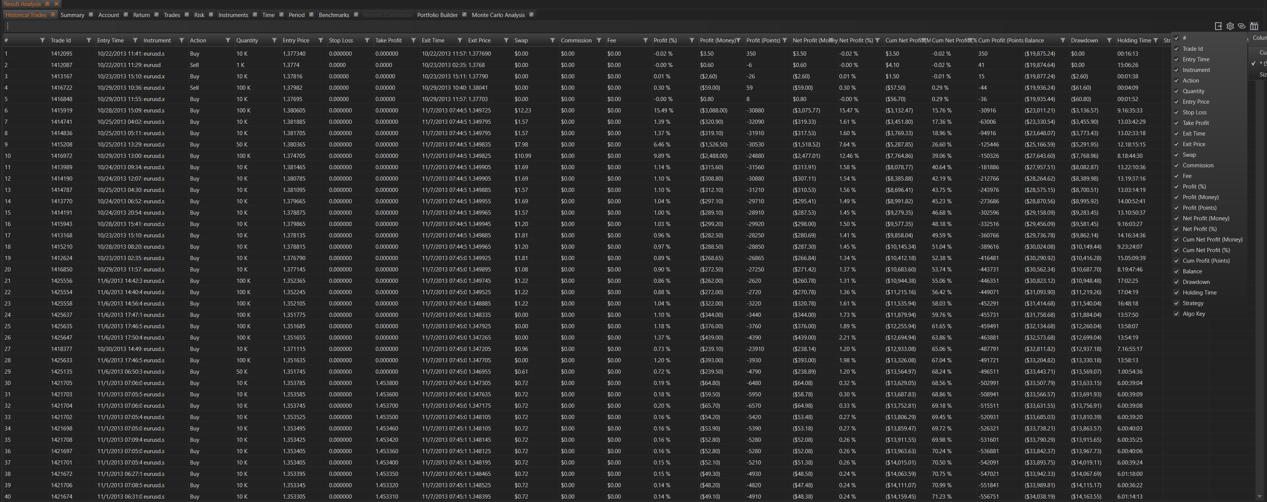Uncheck the Stop Loss column checkbox

tap(1176, 112)
